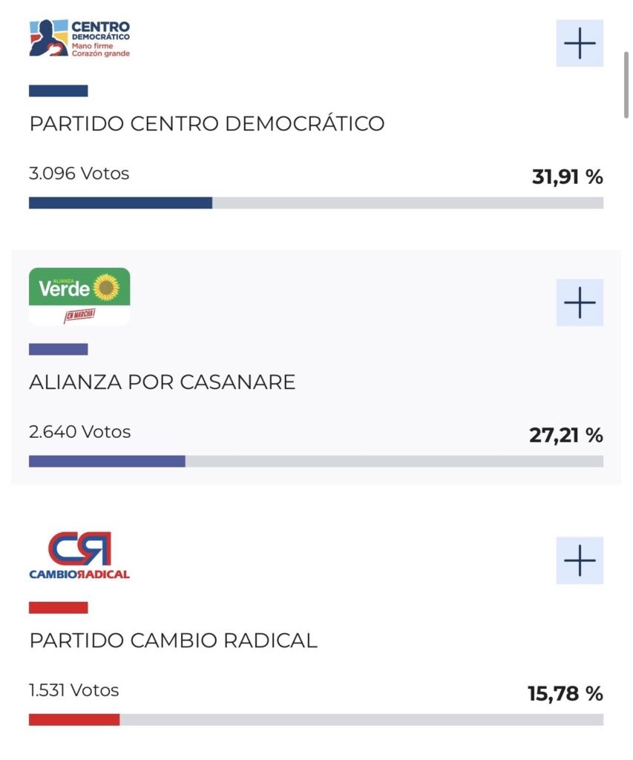Click the Alianza Verde sunflower logo

click(79, 295)
